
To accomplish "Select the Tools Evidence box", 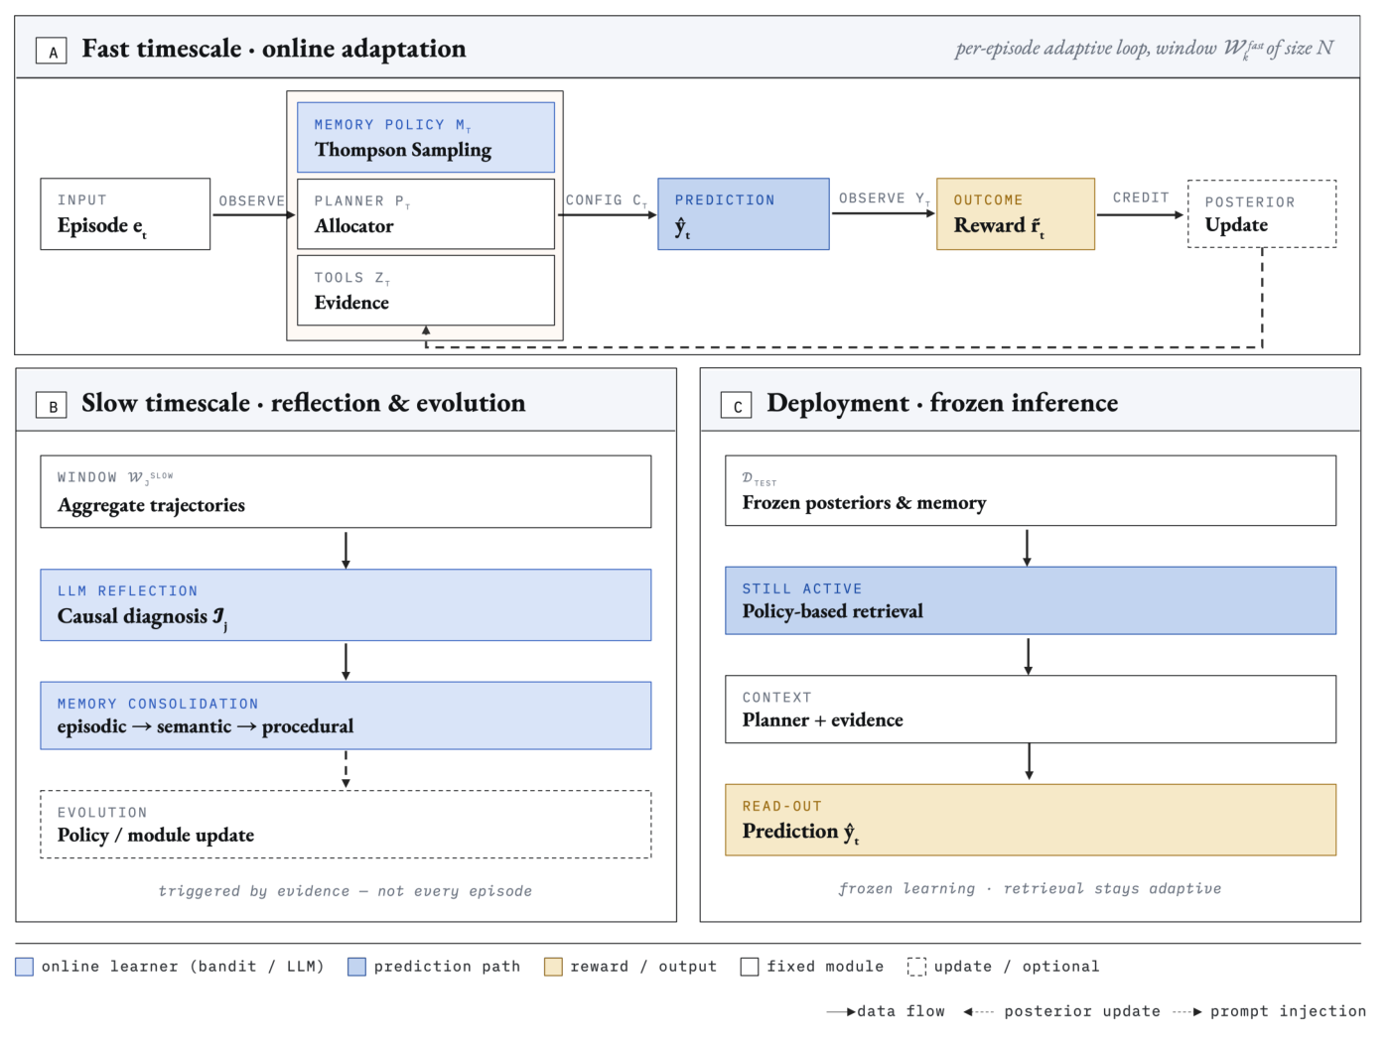I will 426,291.
